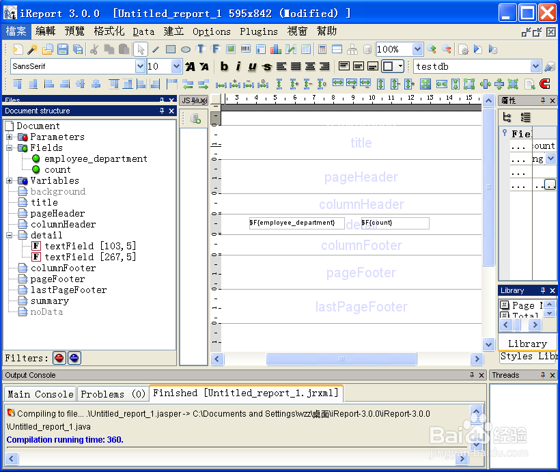The width and height of the screenshot is (560, 472).
Task: Open the Plugins menu
Action: click(x=259, y=31)
